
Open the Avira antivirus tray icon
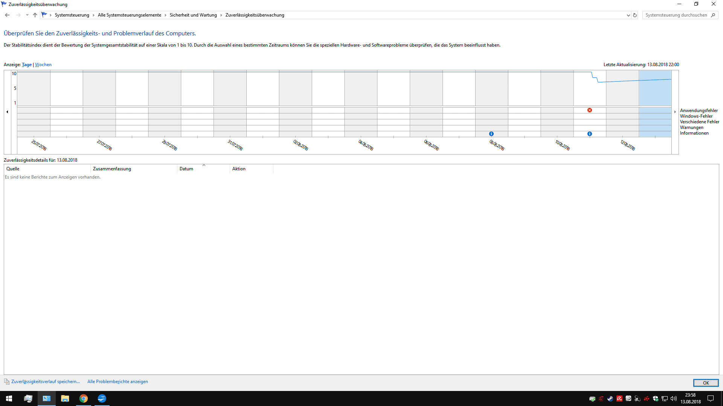619,398
